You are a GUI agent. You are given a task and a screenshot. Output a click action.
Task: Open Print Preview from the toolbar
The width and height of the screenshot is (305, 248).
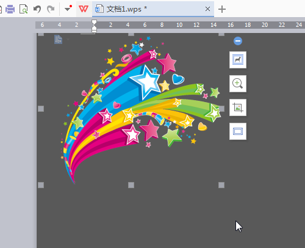[23, 9]
